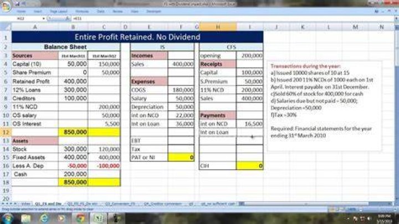Open Google Chrome from the taskbar
The image size is (399, 224).
point(80,218)
